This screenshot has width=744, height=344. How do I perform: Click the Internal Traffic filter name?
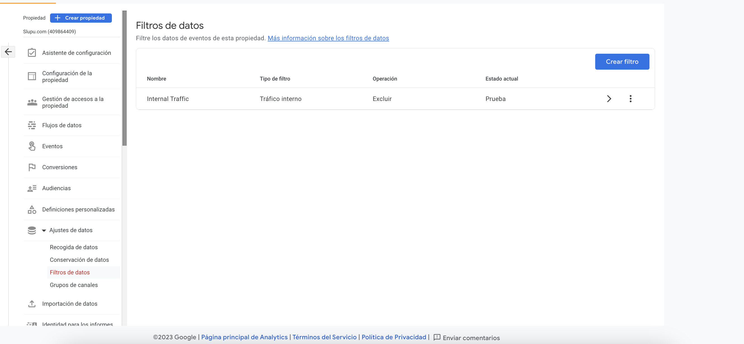[x=168, y=99]
